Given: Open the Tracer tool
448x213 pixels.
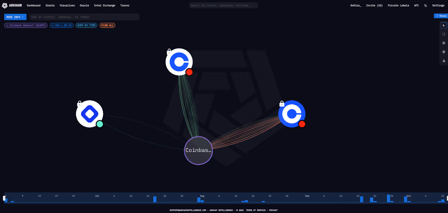Looking at the screenshot, I should [125, 5].
